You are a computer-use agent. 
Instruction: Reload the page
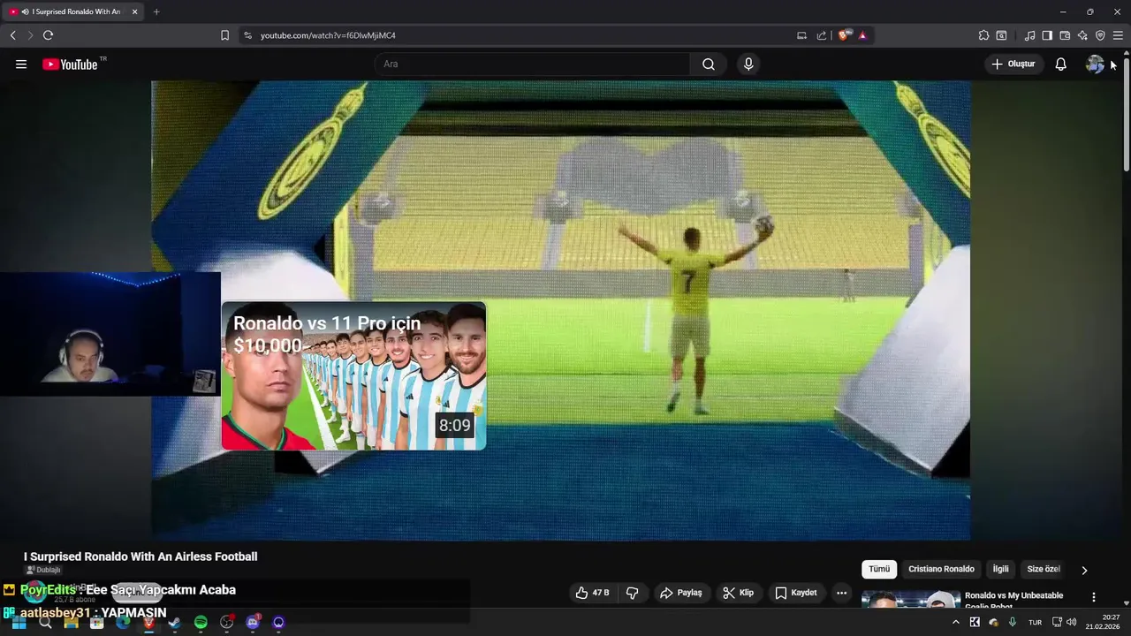tap(48, 35)
